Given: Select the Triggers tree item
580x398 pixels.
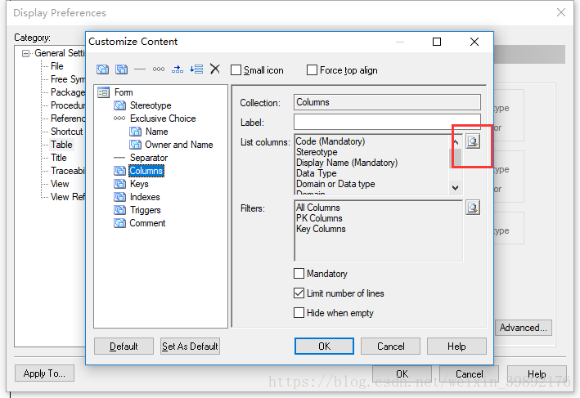Looking at the screenshot, I should [145, 210].
